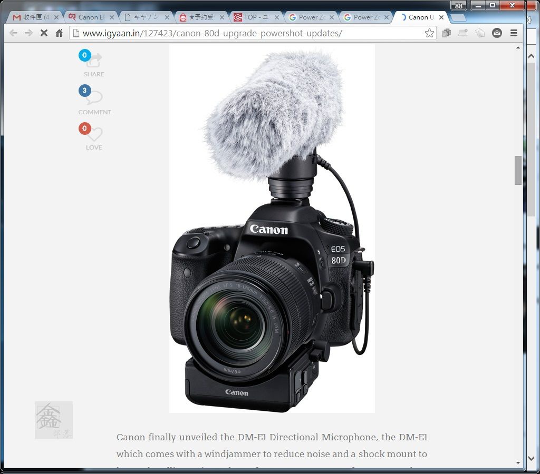Image resolution: width=540 pixels, height=474 pixels.
Task: Click the round face extension icon
Action: (497, 33)
